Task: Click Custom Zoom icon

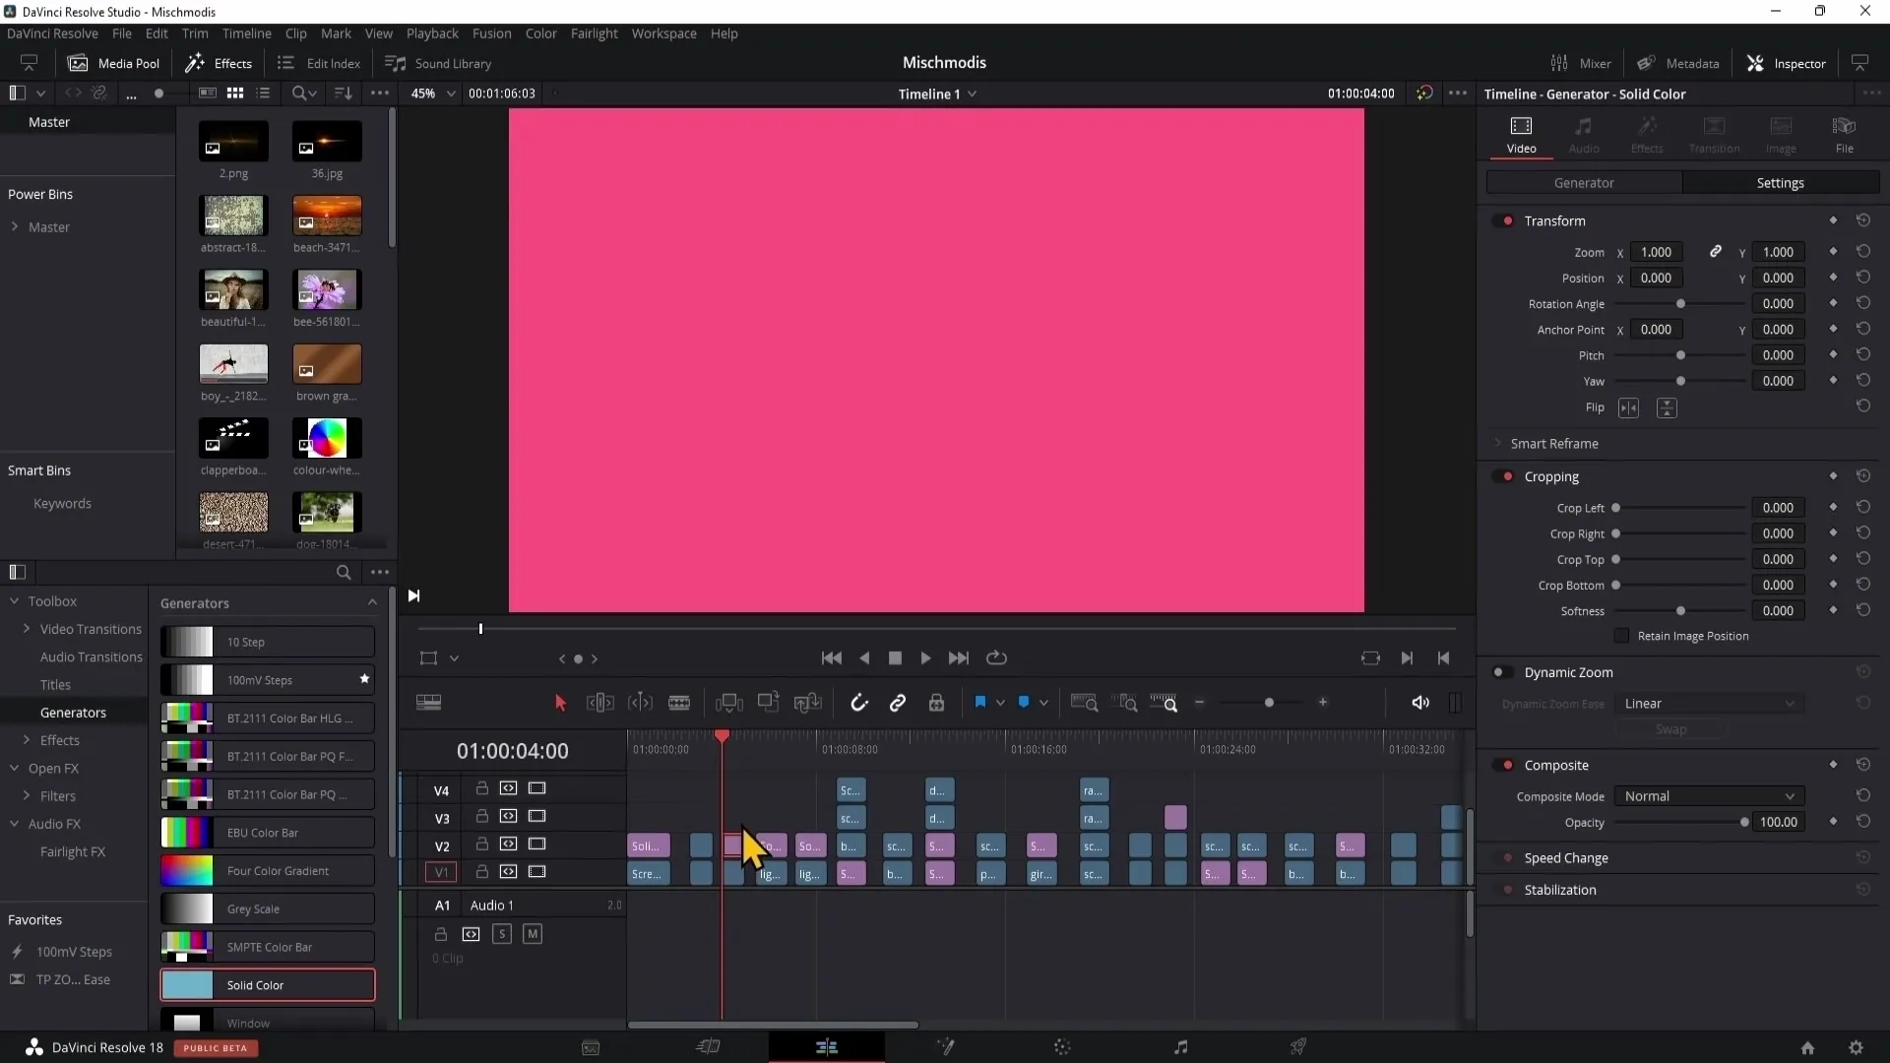Action: click(1164, 703)
